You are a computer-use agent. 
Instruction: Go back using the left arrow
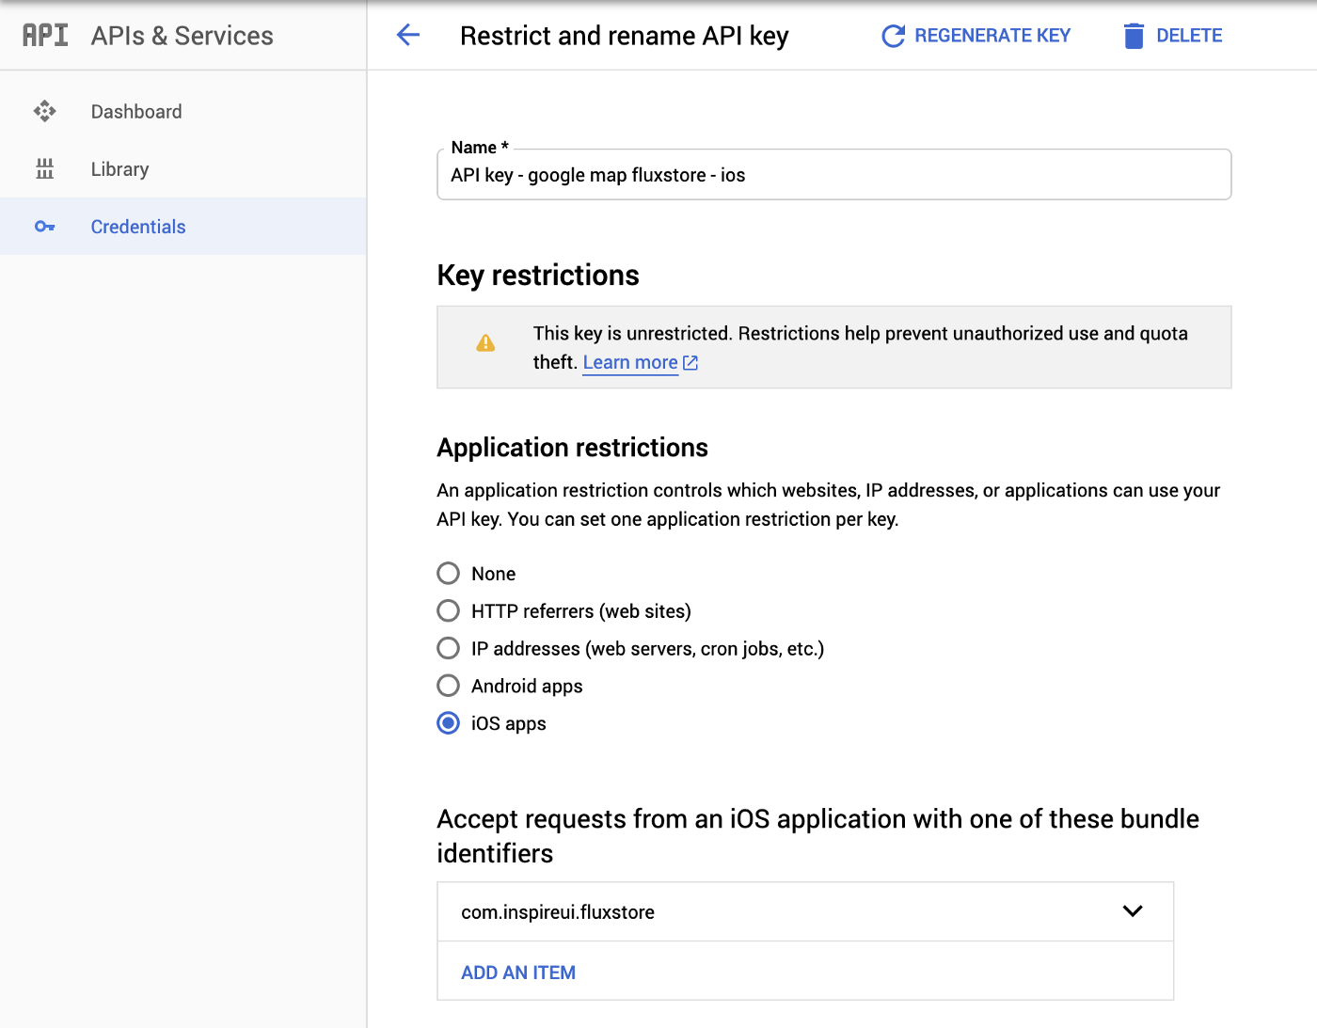tap(408, 36)
